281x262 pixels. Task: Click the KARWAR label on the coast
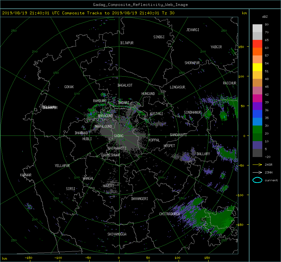pyautogui.click(x=26, y=175)
